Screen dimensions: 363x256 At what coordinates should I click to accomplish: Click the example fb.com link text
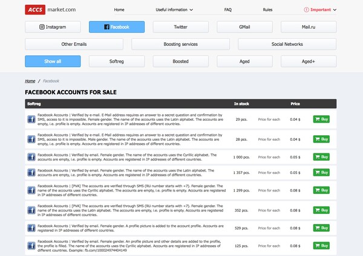point(105,250)
